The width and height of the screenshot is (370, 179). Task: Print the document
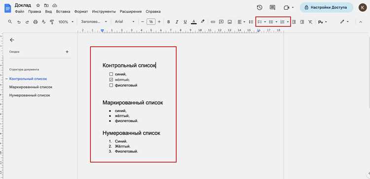36,22
